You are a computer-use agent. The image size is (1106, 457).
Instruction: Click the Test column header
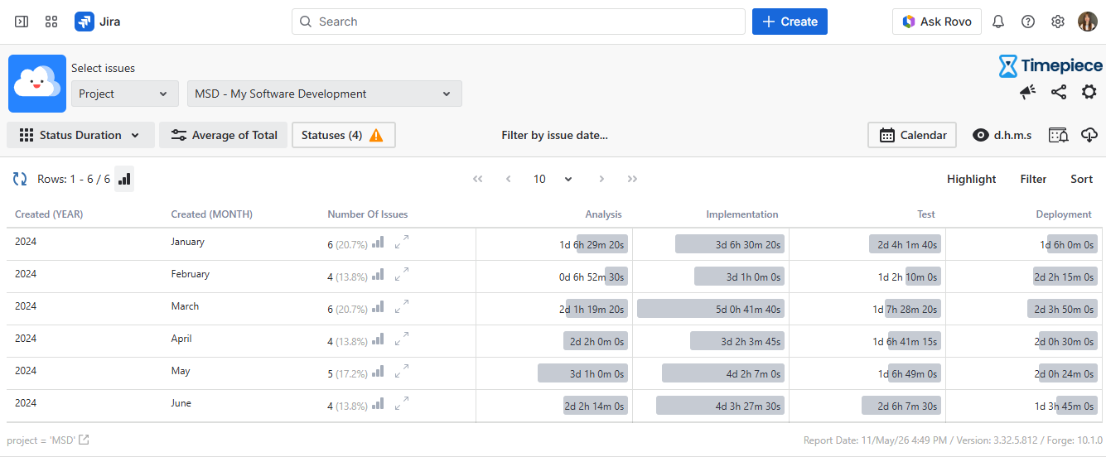click(926, 214)
